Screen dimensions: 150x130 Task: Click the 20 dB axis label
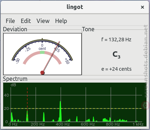[x=6, y=108]
